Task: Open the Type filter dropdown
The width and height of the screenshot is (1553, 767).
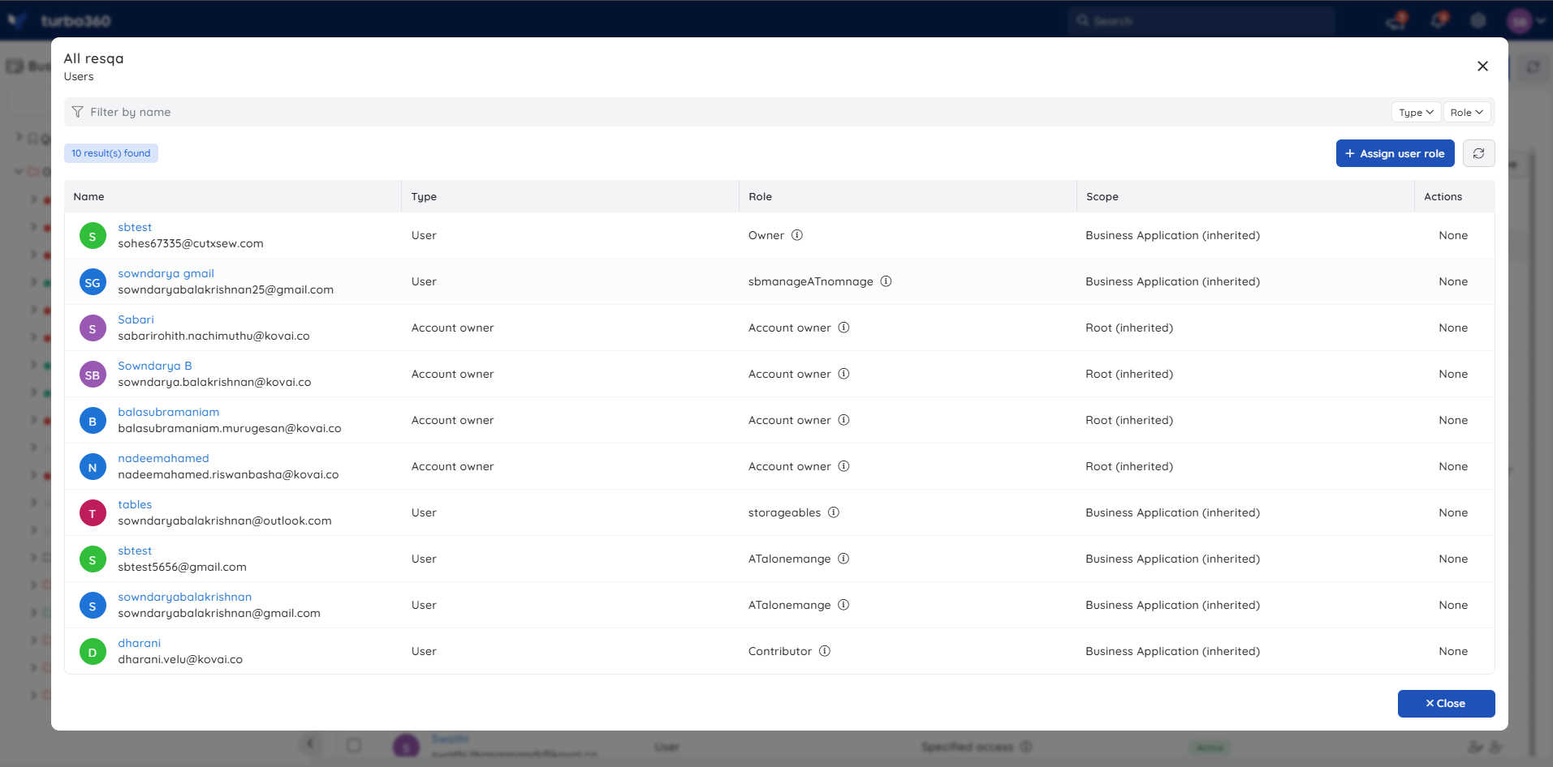Action: 1416,113
